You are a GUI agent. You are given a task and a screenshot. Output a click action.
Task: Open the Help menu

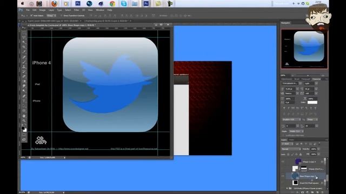(x=110, y=10)
